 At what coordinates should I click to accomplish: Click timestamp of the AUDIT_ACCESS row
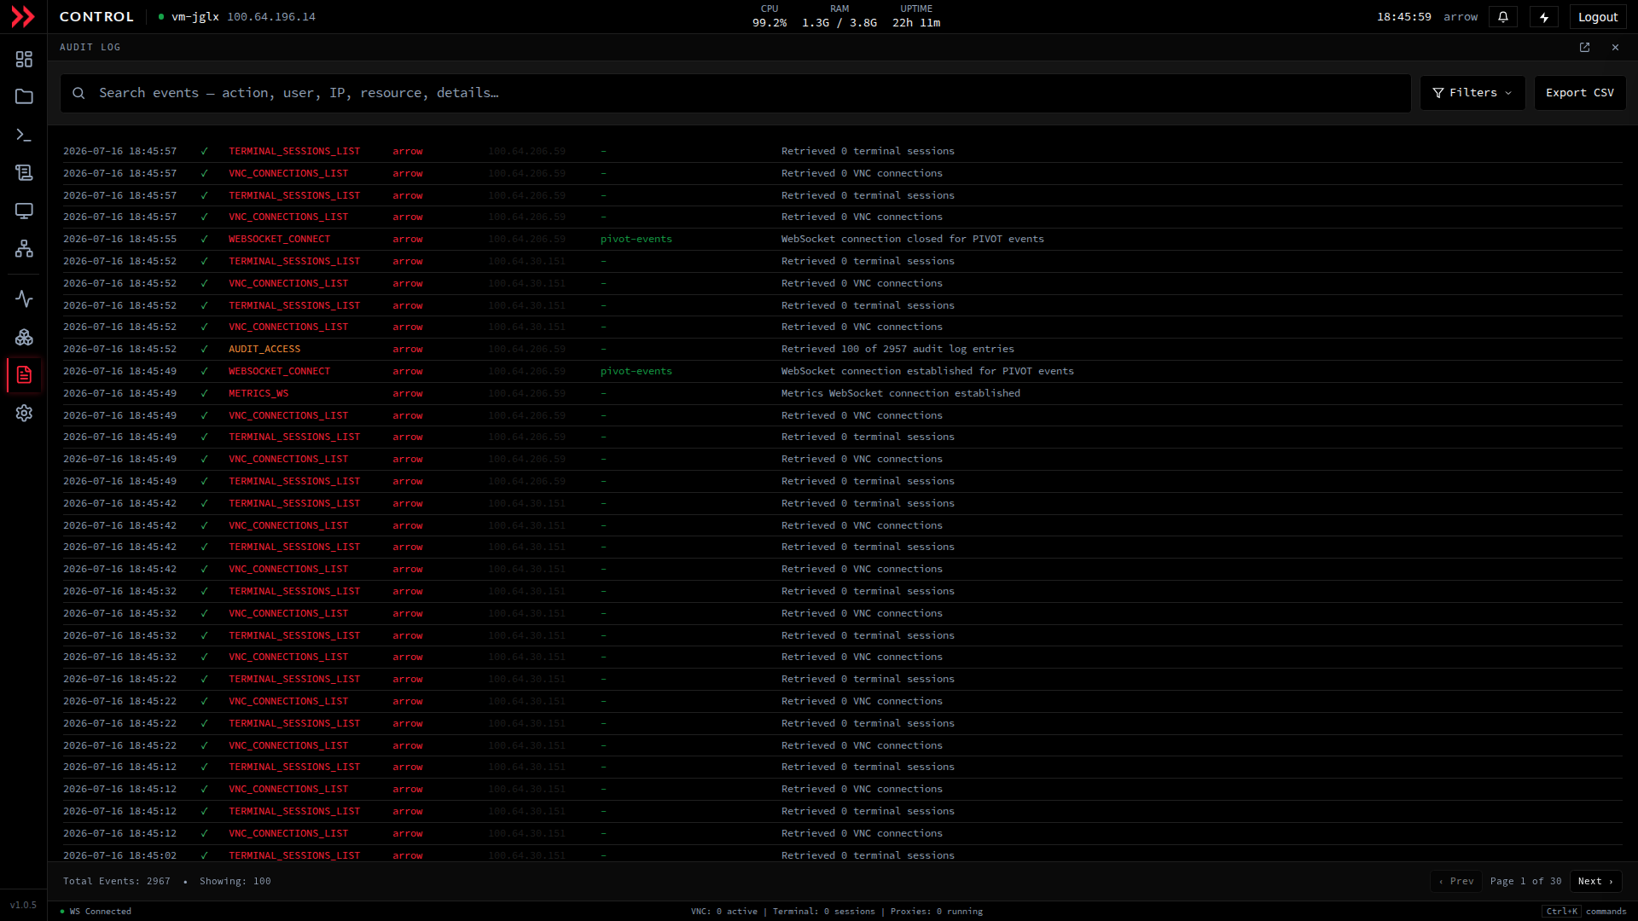click(x=120, y=349)
